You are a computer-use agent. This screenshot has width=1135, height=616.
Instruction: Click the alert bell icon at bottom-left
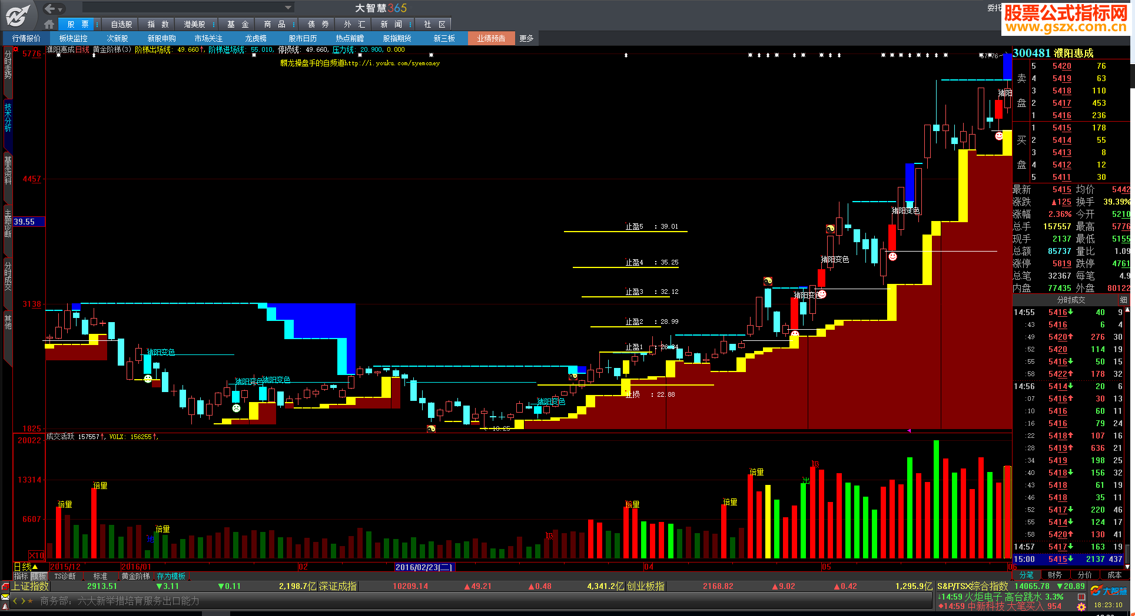(x=5, y=606)
